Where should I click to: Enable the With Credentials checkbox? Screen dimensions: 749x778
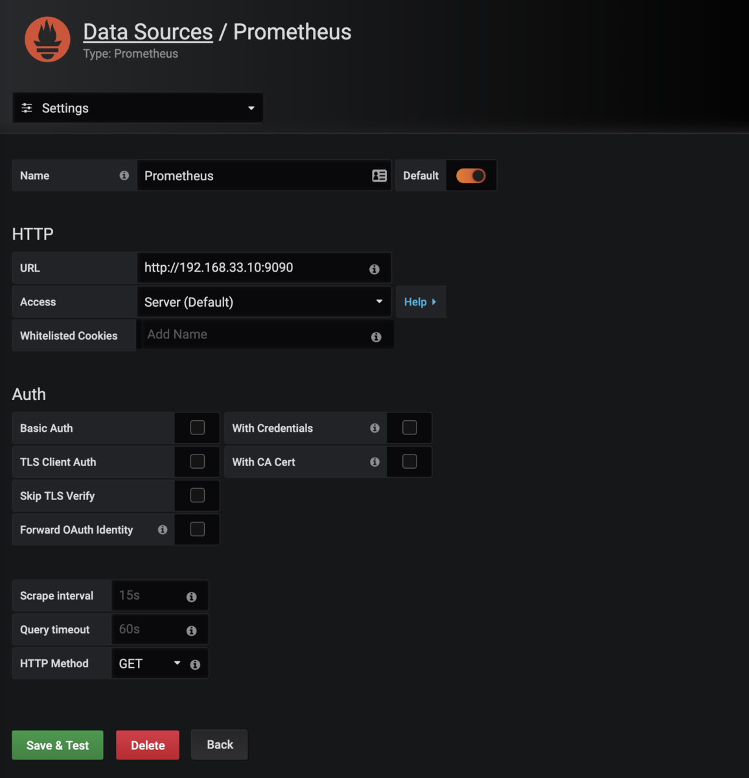click(409, 427)
